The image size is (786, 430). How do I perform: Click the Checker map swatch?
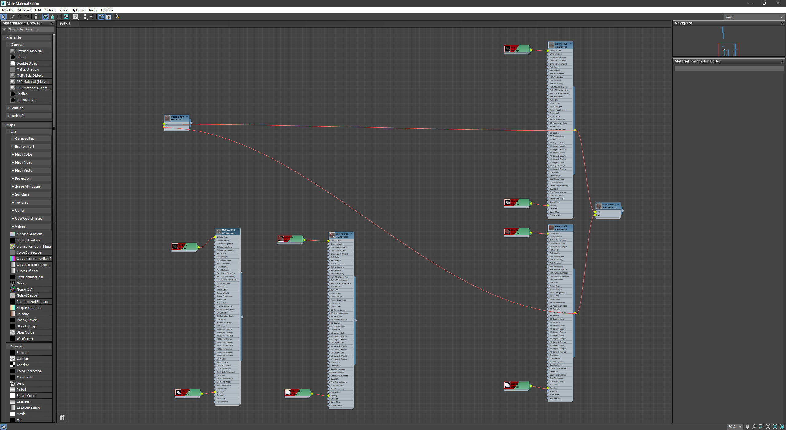click(x=13, y=365)
